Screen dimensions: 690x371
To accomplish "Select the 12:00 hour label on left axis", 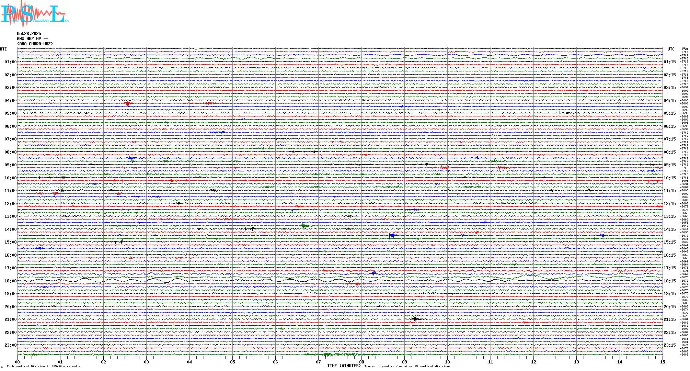I will tap(10, 204).
